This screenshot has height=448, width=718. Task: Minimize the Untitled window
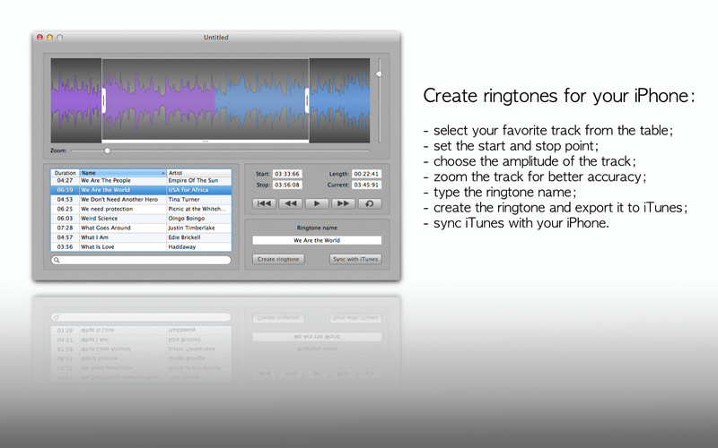pyautogui.click(x=50, y=38)
